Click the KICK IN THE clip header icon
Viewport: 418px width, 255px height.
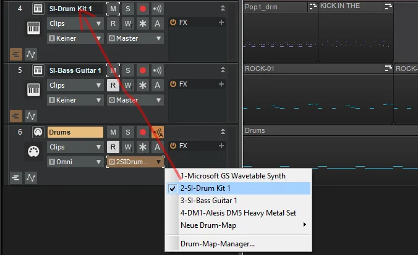pyautogui.click(x=388, y=7)
